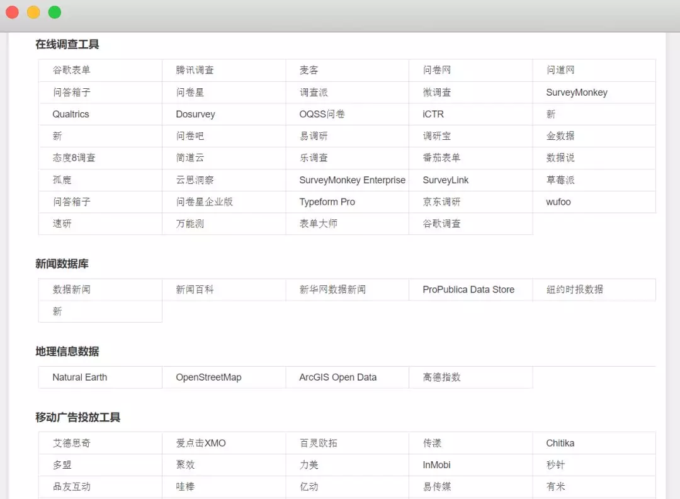This screenshot has width=680, height=499.
Task: Select 云思洞察 in the table
Action: point(195,180)
